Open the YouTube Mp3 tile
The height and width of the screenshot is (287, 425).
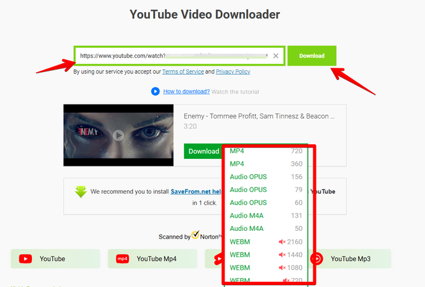(350, 259)
